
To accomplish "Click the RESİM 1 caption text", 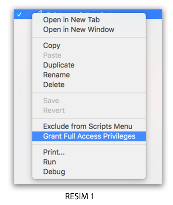I will 80,196.
